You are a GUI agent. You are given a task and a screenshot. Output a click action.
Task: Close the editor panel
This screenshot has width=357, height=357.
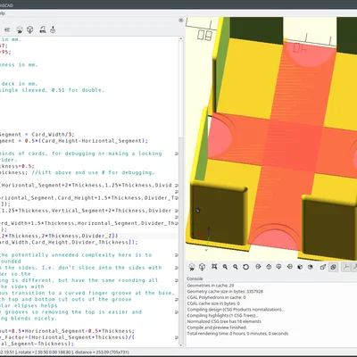181,21
